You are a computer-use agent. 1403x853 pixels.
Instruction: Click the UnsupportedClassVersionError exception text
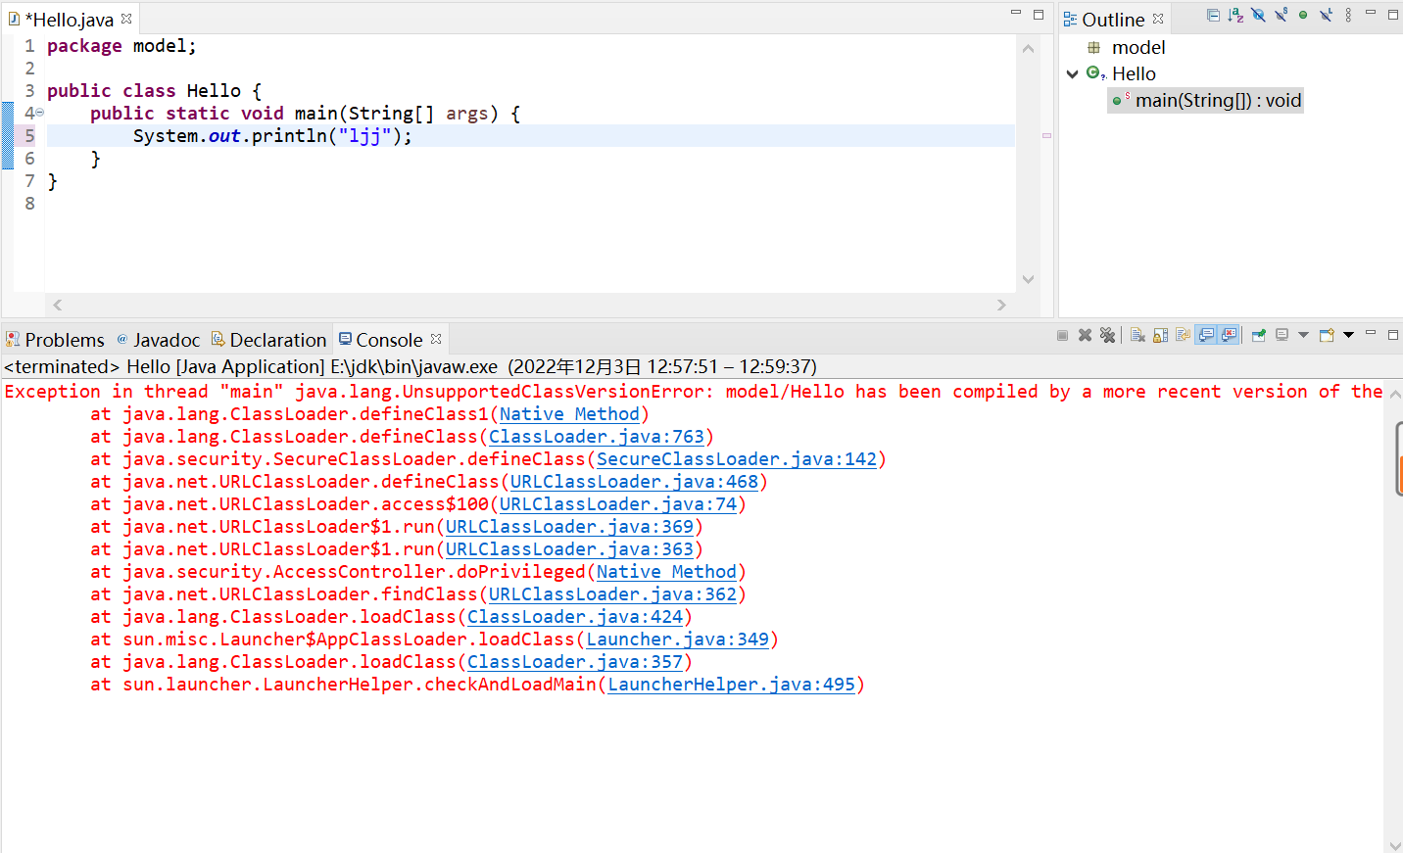[504, 392]
